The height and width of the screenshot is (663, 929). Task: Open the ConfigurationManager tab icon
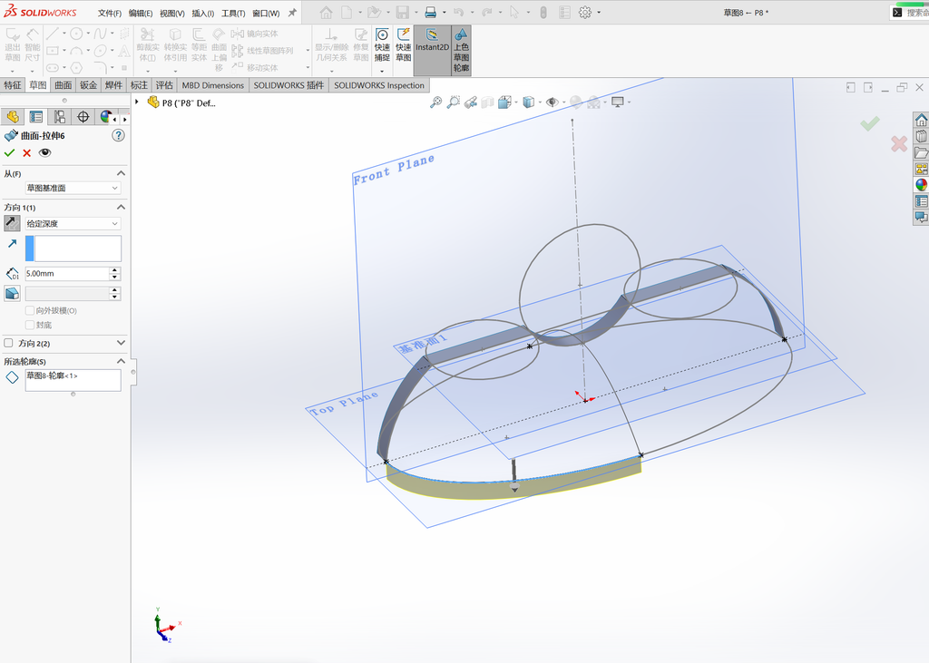[59, 117]
